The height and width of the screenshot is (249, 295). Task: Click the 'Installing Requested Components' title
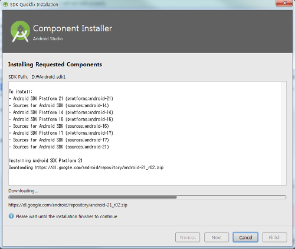pos(55,64)
